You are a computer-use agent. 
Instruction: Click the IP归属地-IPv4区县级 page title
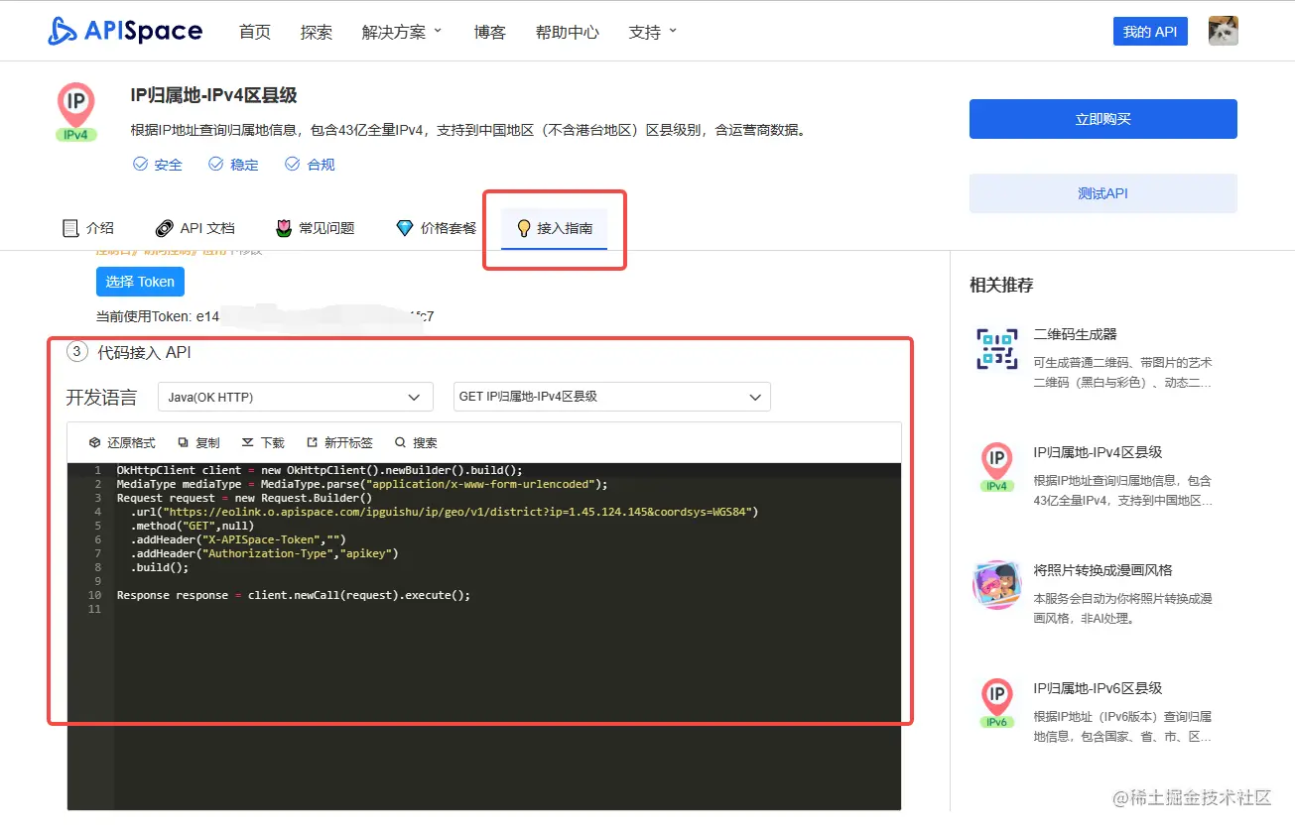click(214, 95)
